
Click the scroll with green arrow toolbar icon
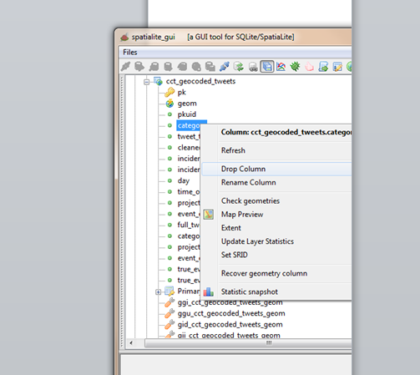click(x=323, y=67)
